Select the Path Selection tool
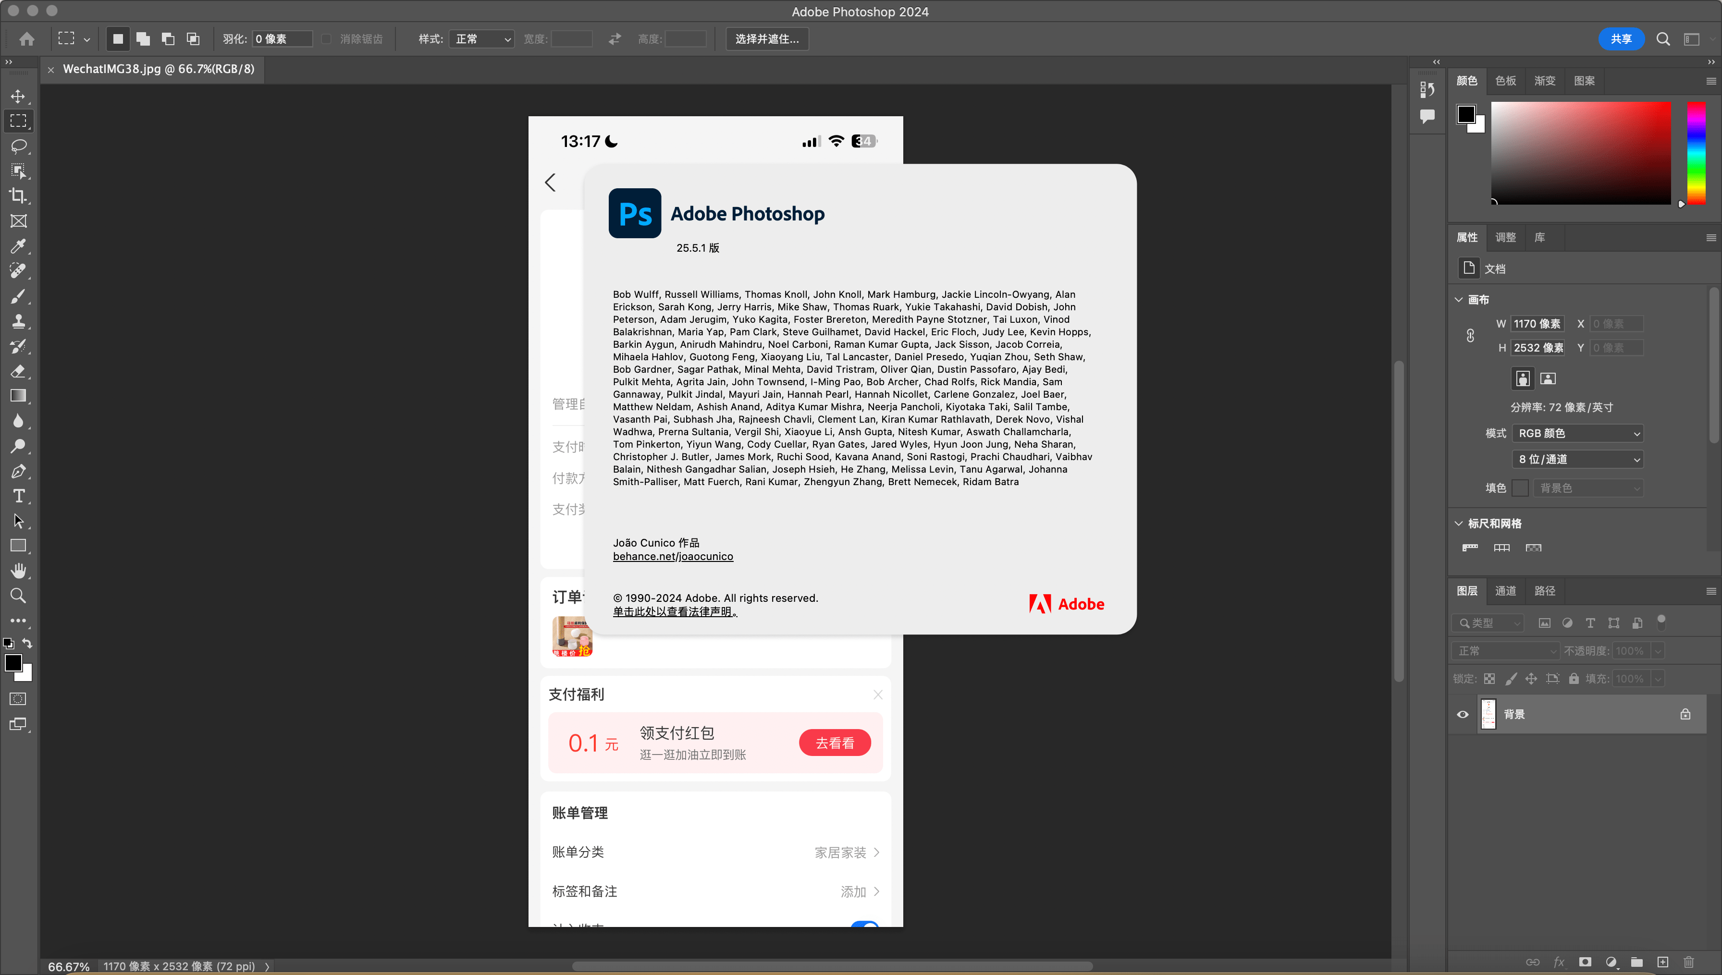This screenshot has height=975, width=1722. pos(18,521)
